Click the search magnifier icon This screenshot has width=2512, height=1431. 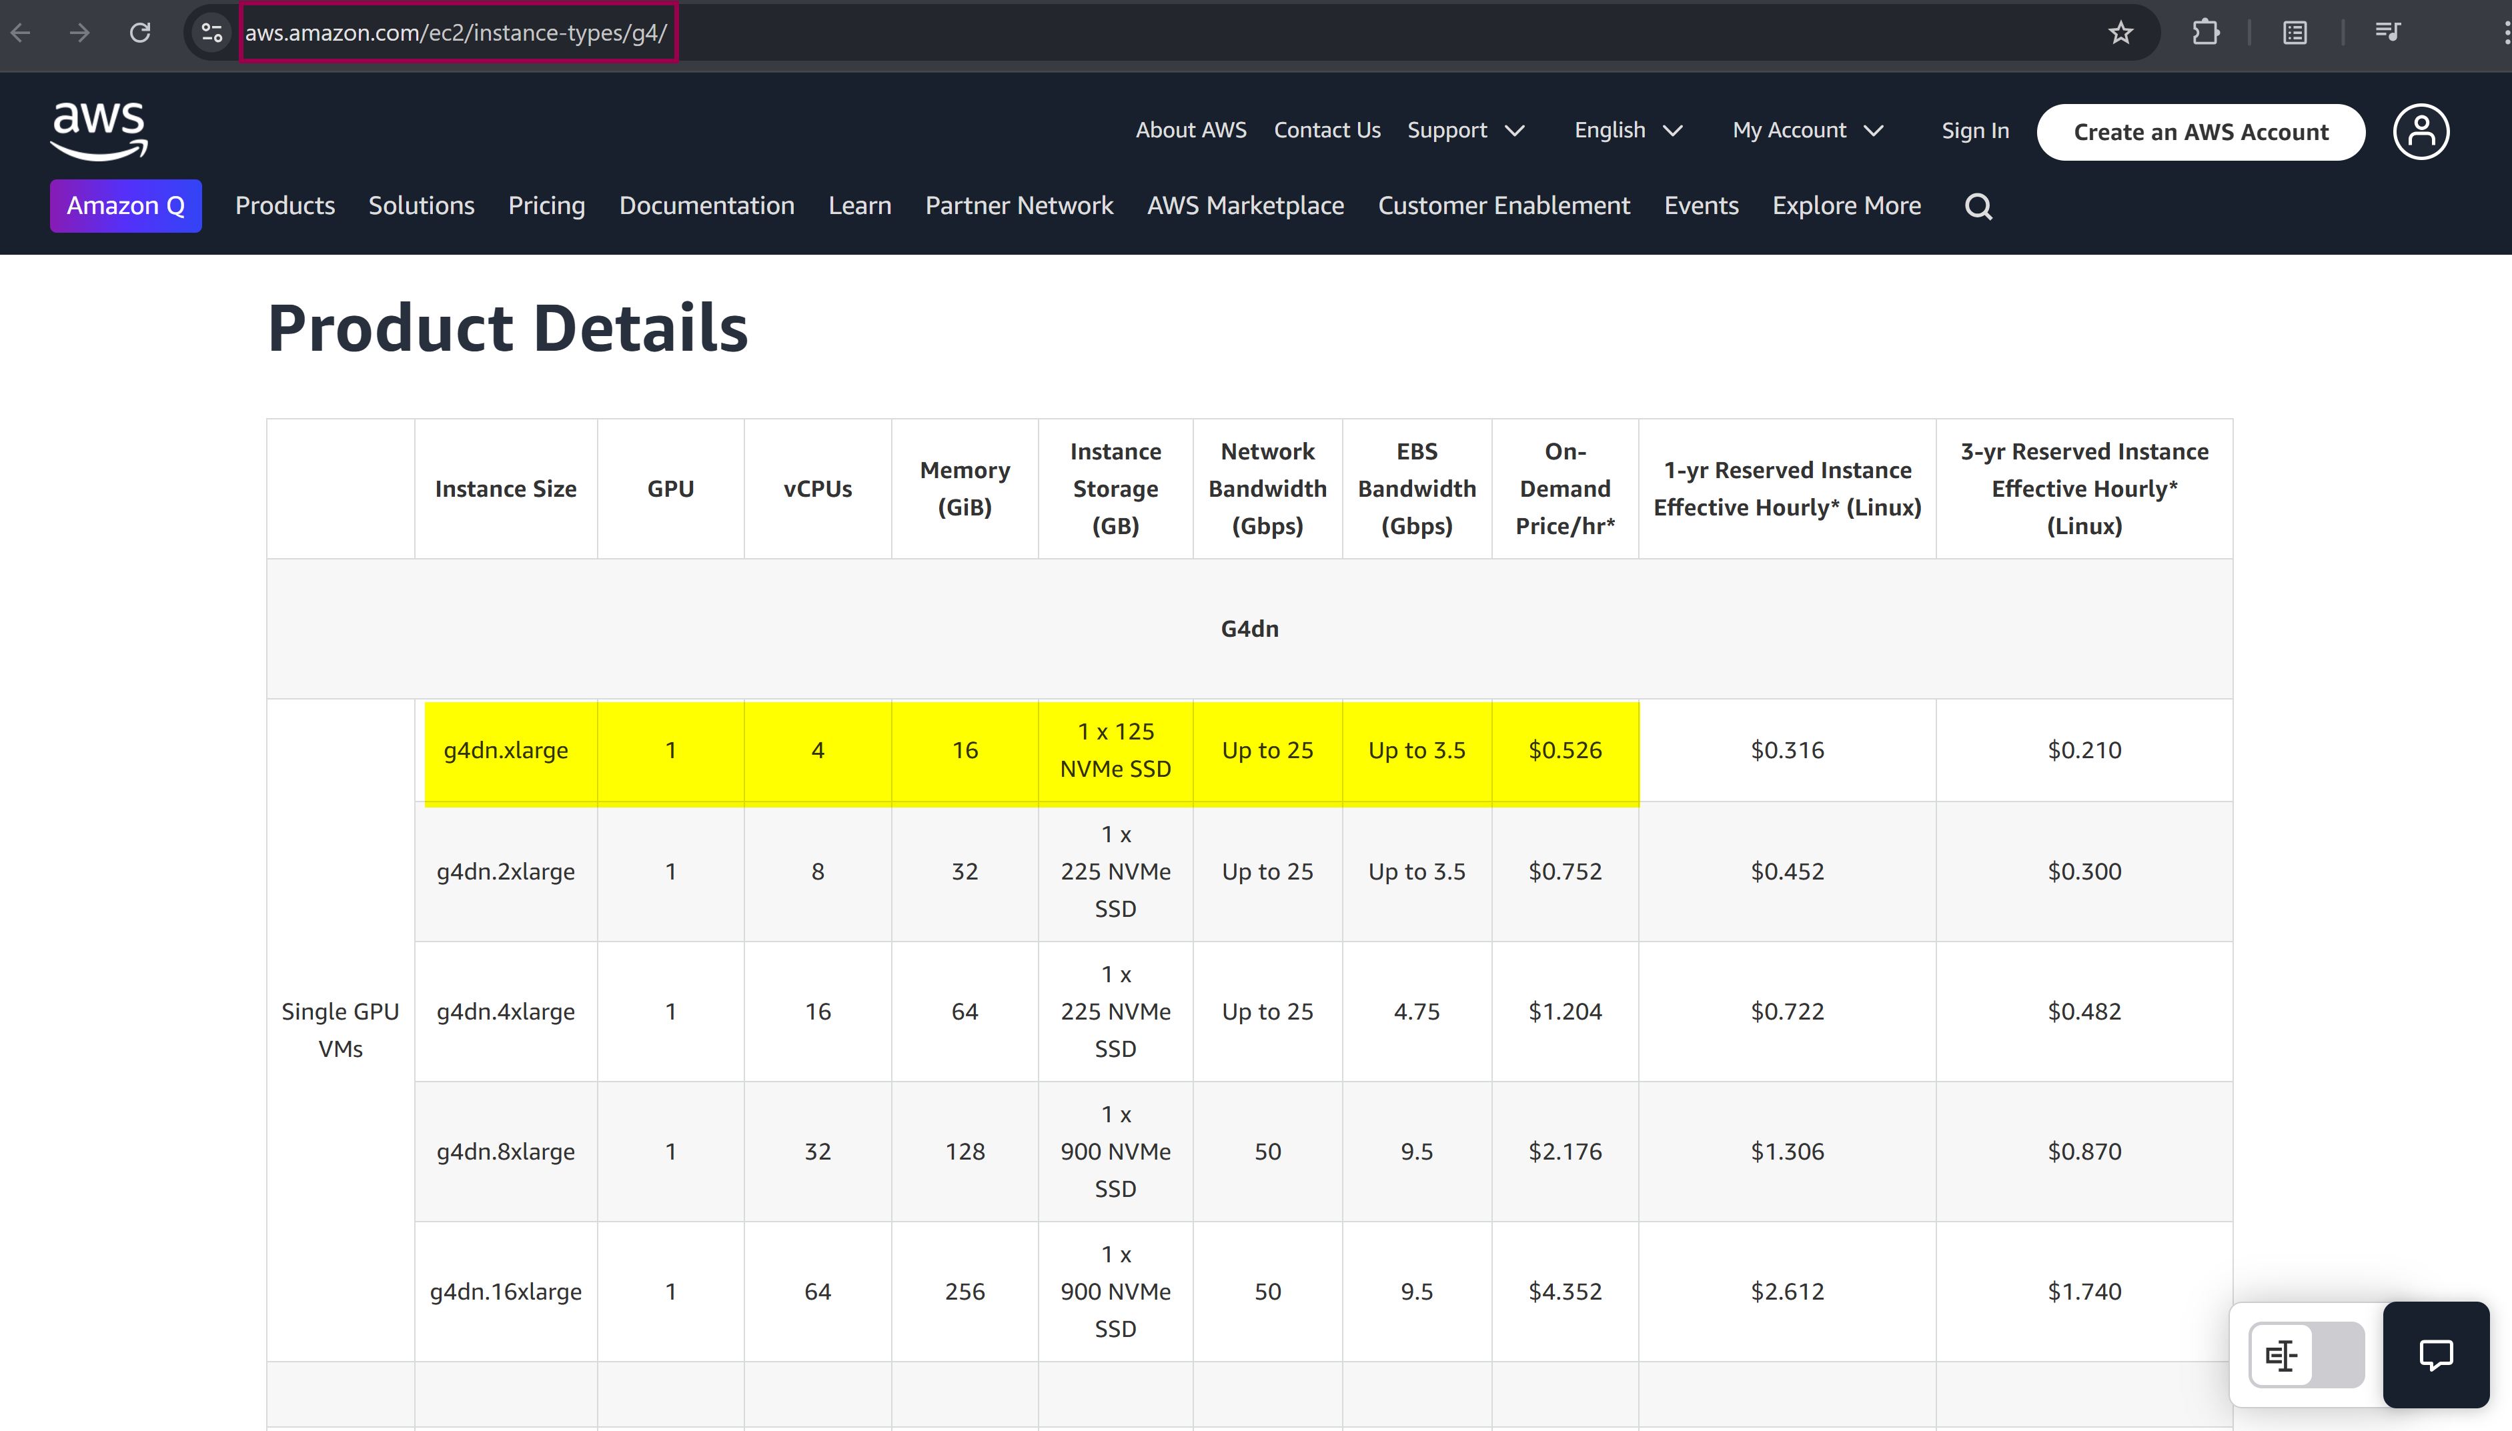tap(1977, 207)
